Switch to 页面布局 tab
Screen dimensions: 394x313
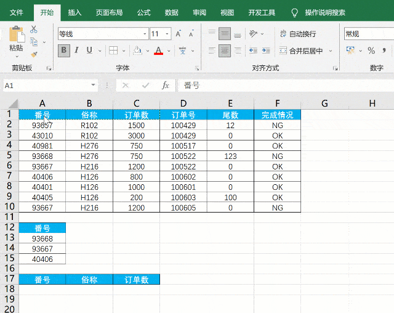click(x=109, y=12)
